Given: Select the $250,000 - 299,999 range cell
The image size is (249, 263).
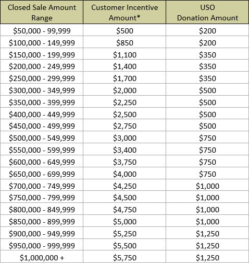Looking at the screenshot, I should pos(42,78).
